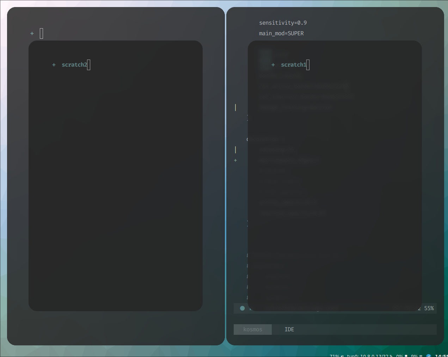
Task: Expand the folded block via green gutter plus
Action: (x=235, y=160)
